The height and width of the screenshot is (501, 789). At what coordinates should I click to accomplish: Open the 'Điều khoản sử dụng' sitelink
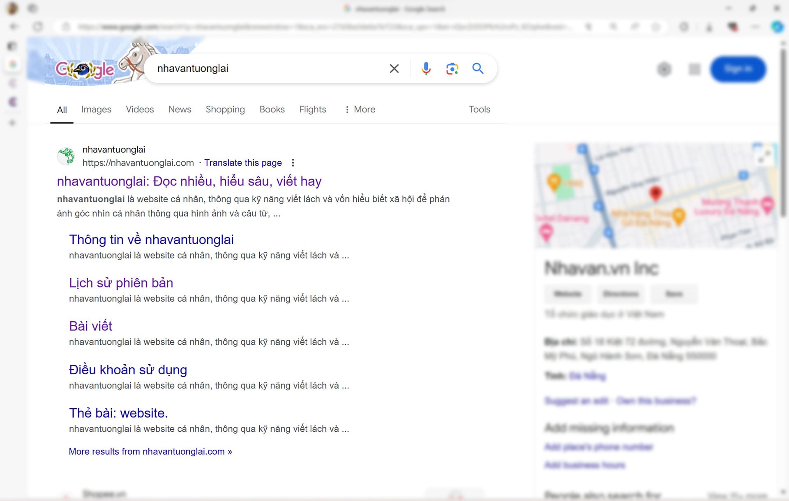pos(128,369)
